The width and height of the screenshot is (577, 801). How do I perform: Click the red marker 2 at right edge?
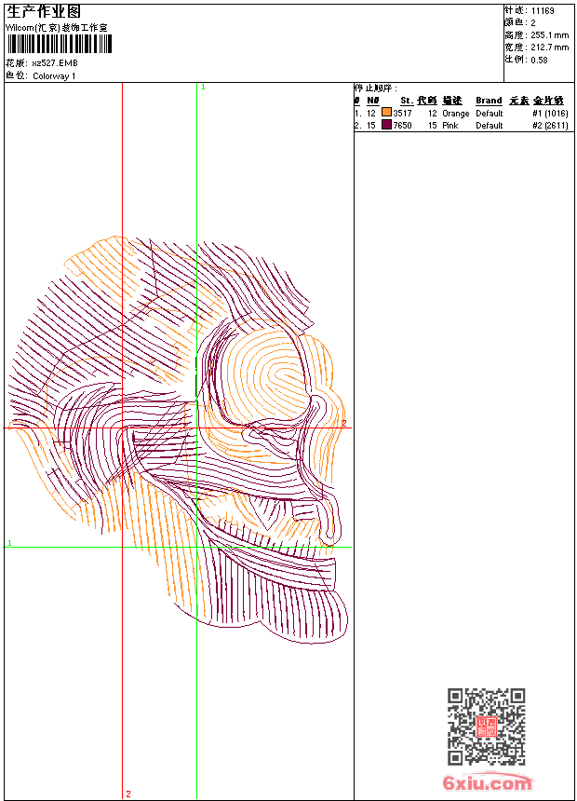click(343, 423)
